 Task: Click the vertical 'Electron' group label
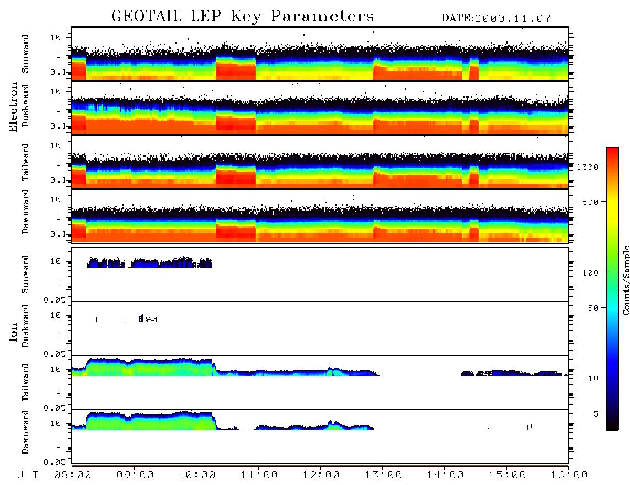coord(13,107)
